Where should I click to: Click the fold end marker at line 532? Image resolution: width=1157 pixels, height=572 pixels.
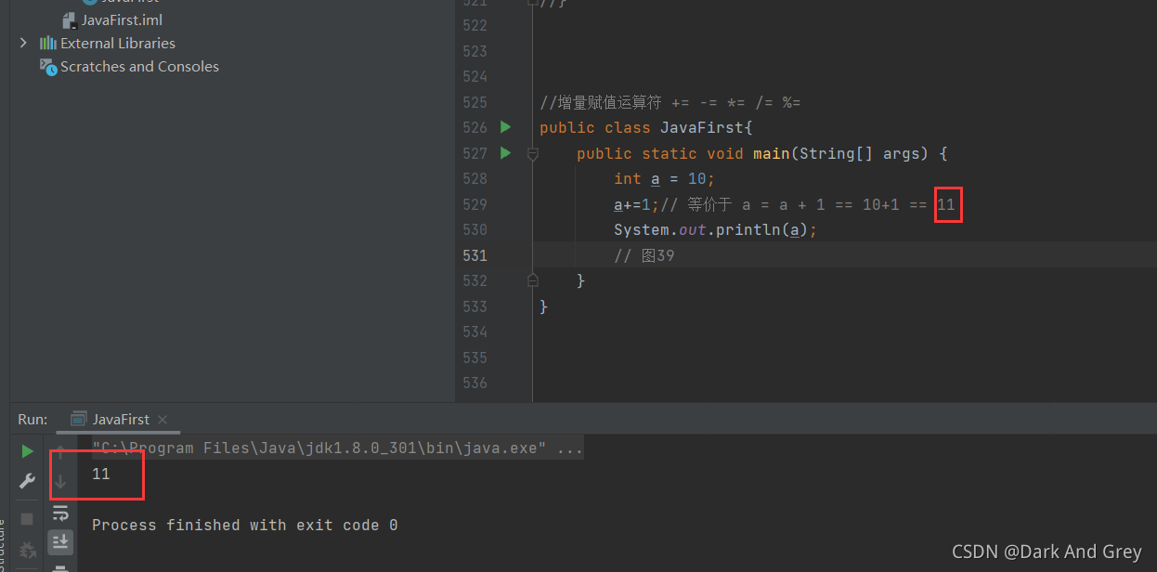pos(532,279)
